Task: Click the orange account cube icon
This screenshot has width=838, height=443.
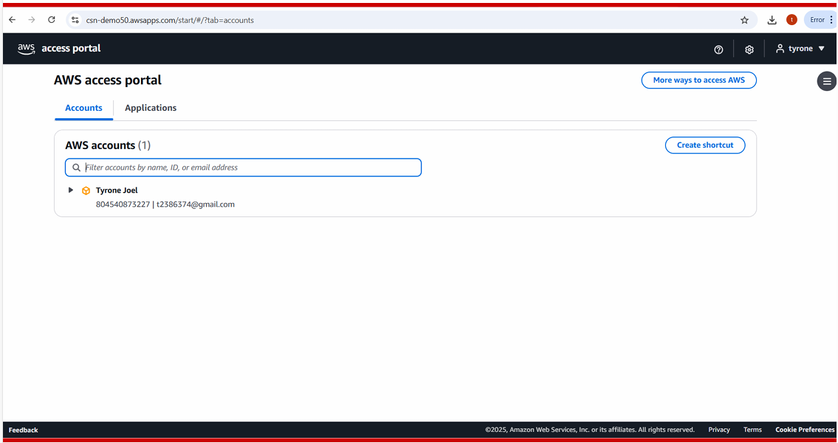Action: 86,190
